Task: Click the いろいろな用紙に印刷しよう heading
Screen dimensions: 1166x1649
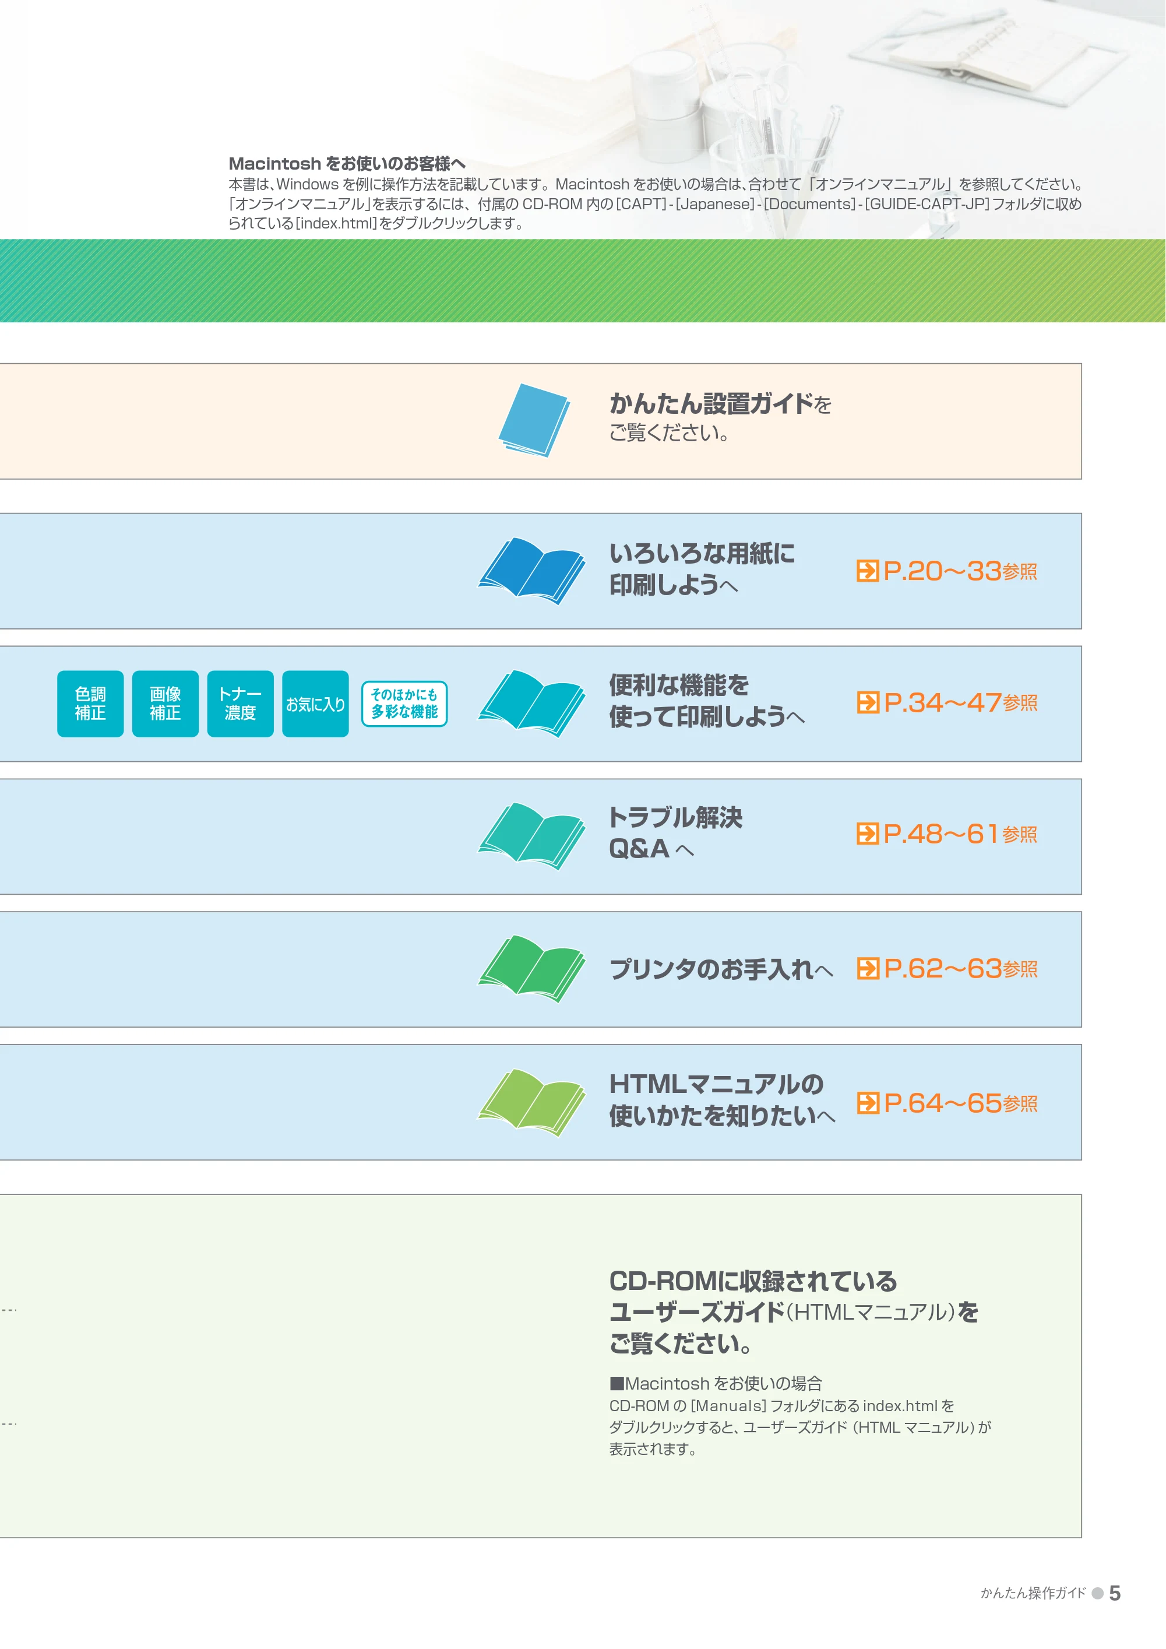Action: coord(702,569)
